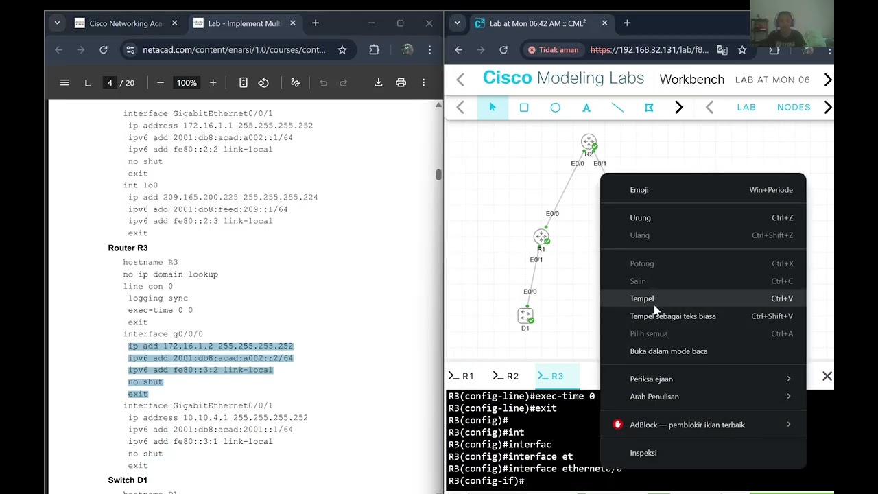Print the PDF document

pos(401,82)
